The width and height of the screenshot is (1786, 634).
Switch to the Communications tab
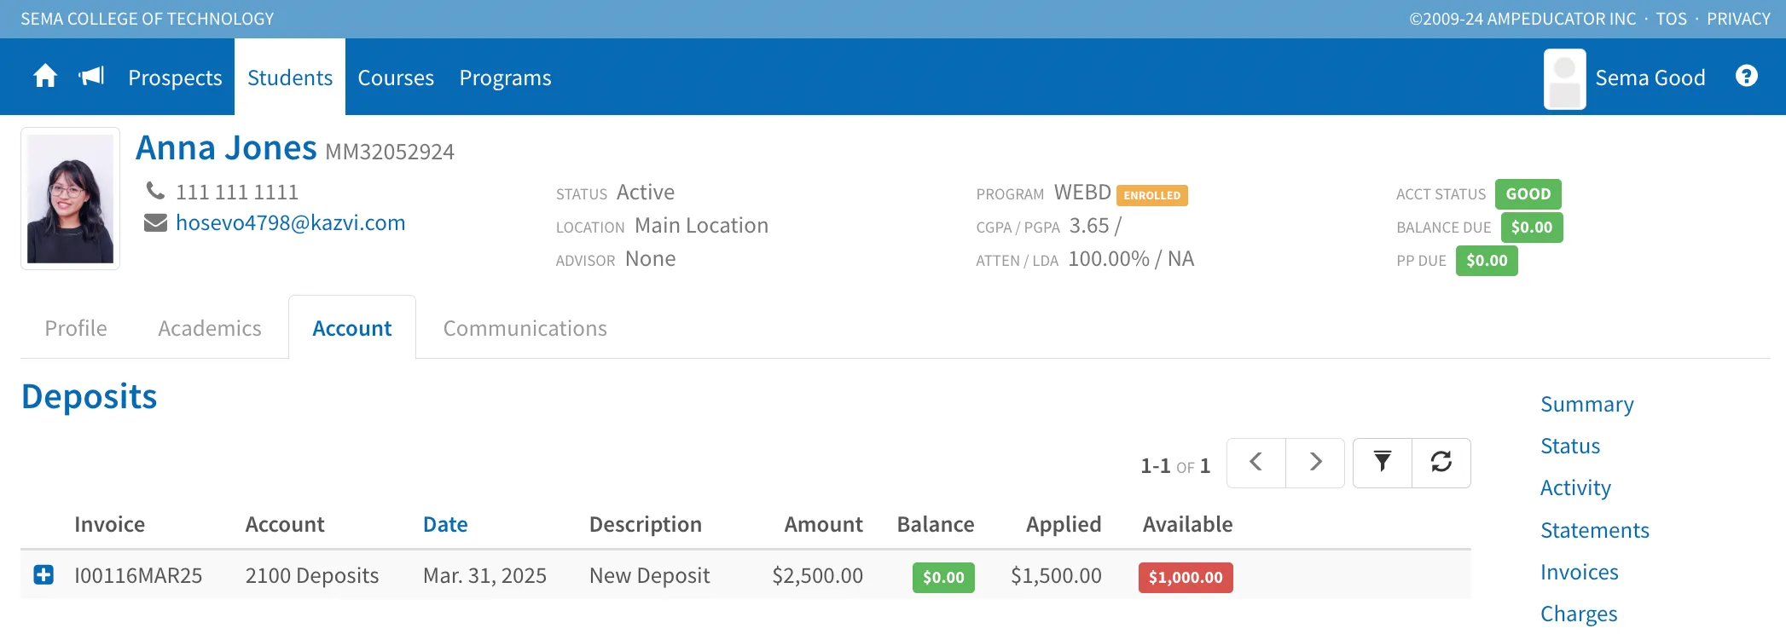click(x=525, y=328)
